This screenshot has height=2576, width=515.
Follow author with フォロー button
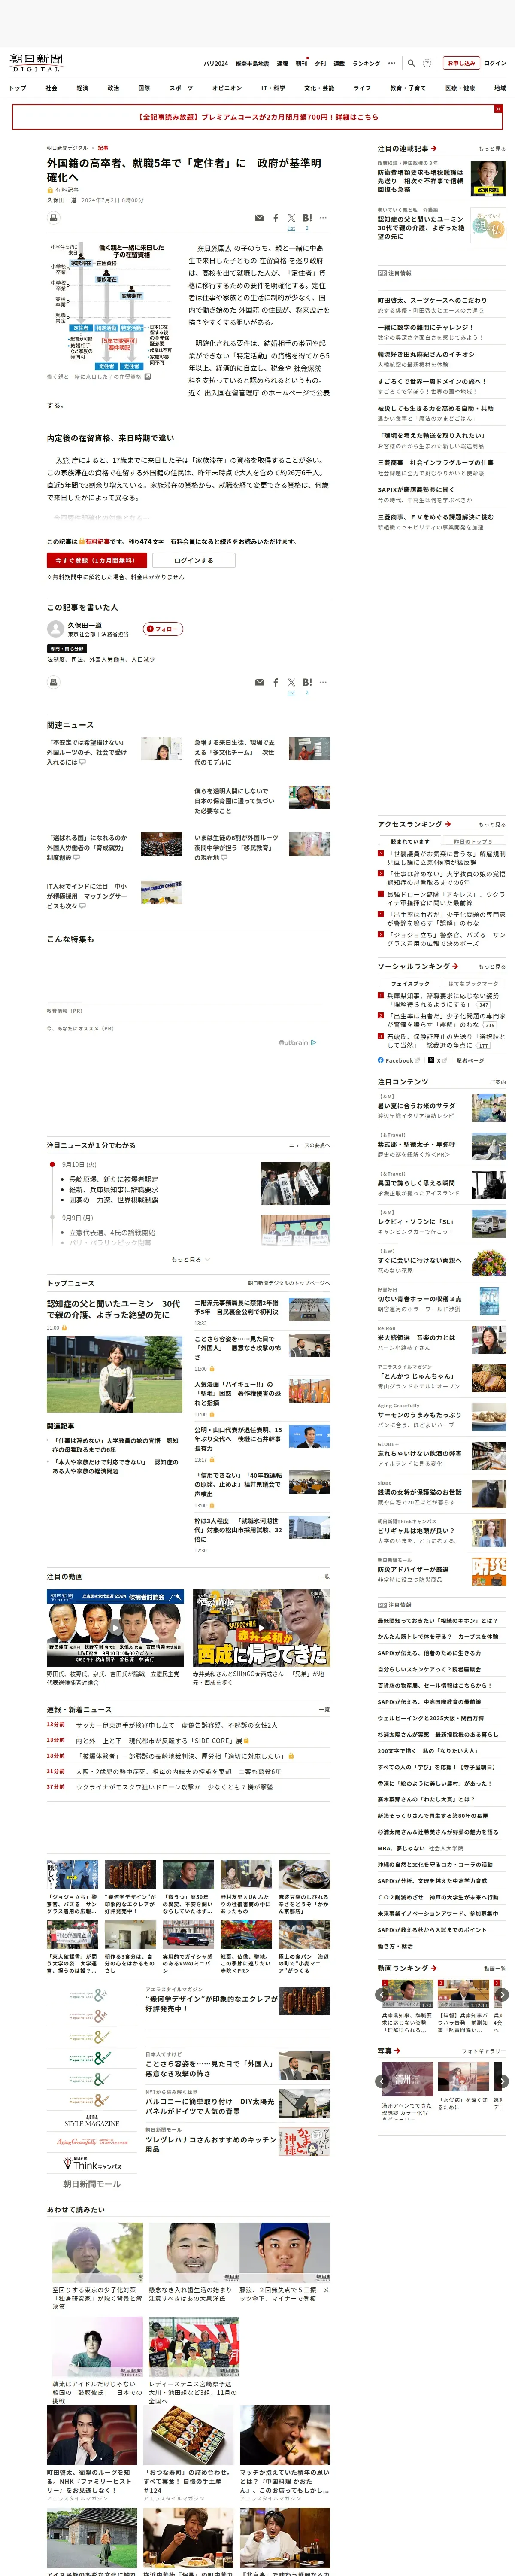coord(163,629)
